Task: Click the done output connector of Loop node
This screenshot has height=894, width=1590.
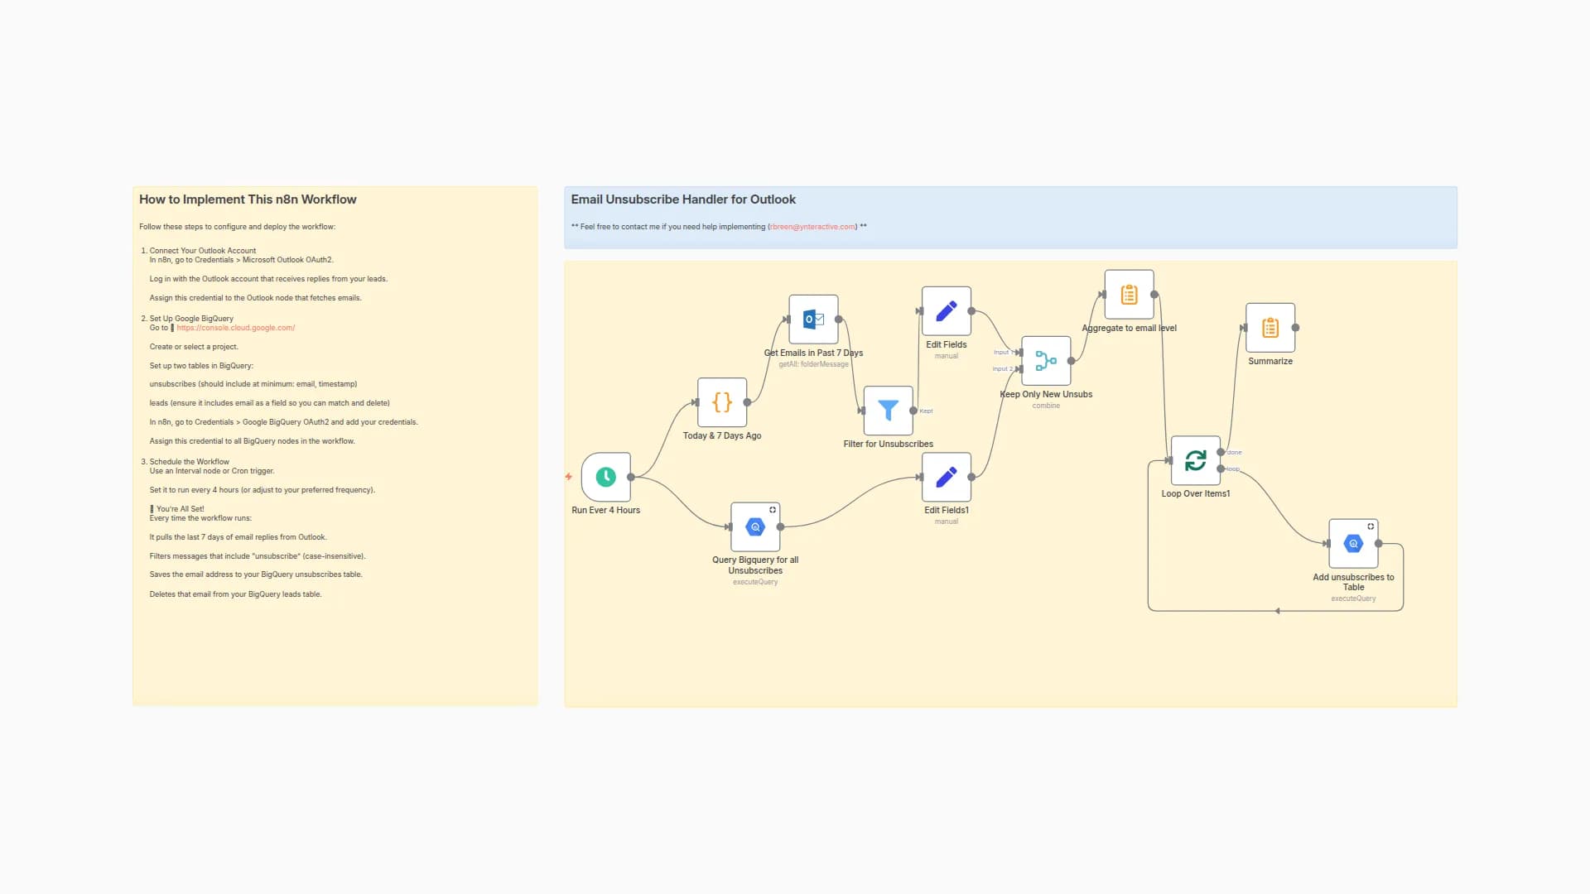Action: (x=1221, y=452)
